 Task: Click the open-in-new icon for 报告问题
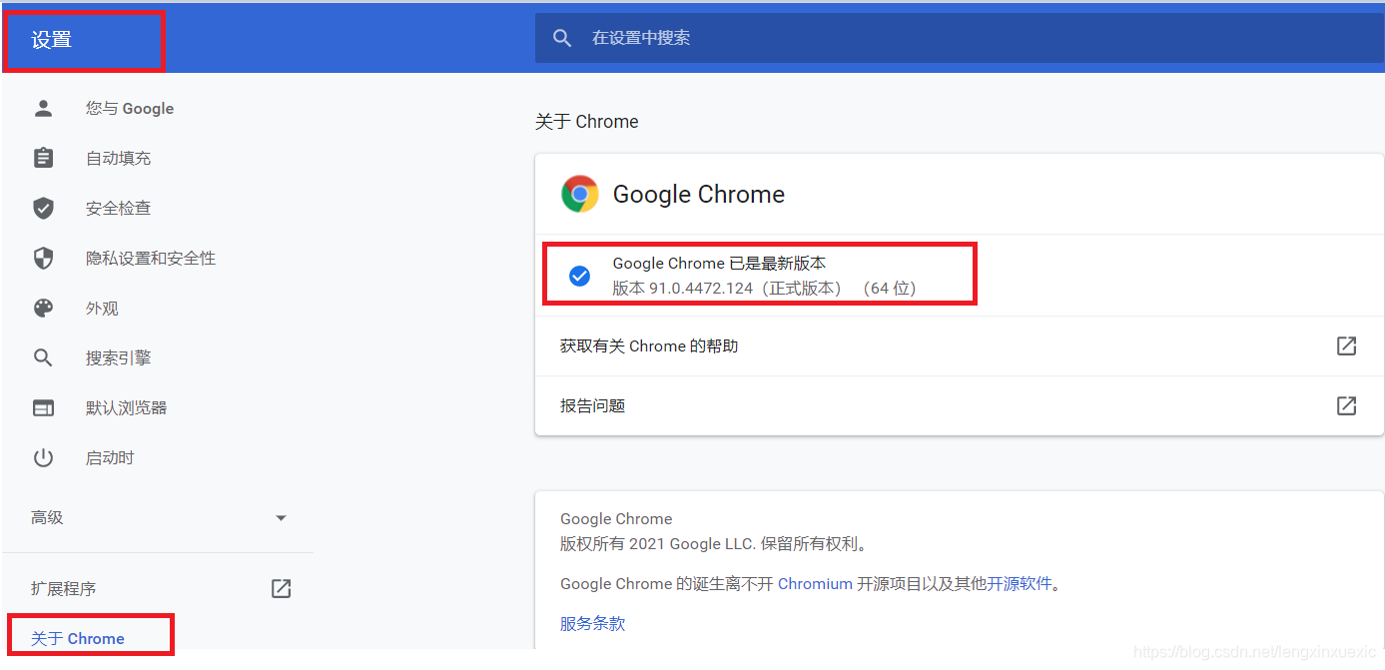pos(1346,405)
